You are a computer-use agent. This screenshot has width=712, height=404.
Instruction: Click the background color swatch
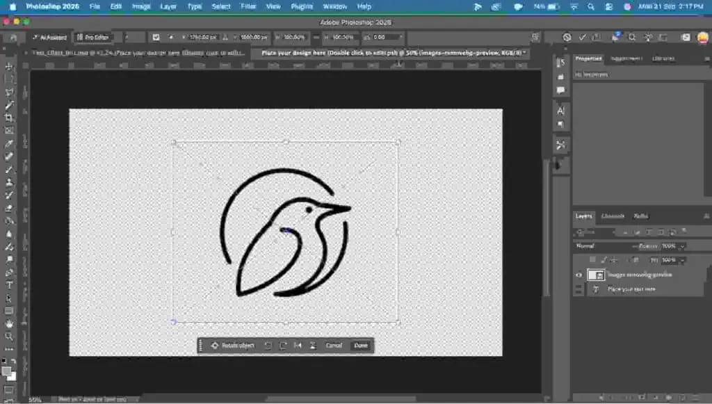(x=13, y=377)
